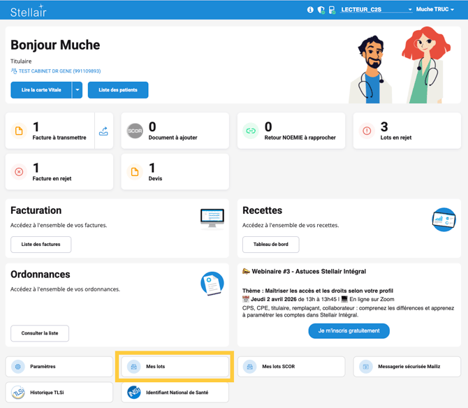
Task: Click the security shield status icon
Action: (321, 10)
